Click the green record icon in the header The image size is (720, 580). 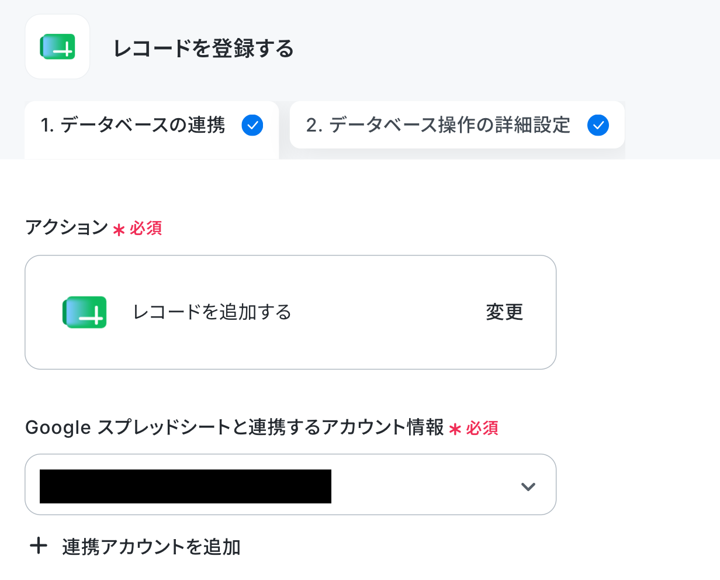pos(57,47)
